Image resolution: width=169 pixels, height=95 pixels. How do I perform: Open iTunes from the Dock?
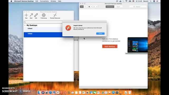tap(106, 92)
